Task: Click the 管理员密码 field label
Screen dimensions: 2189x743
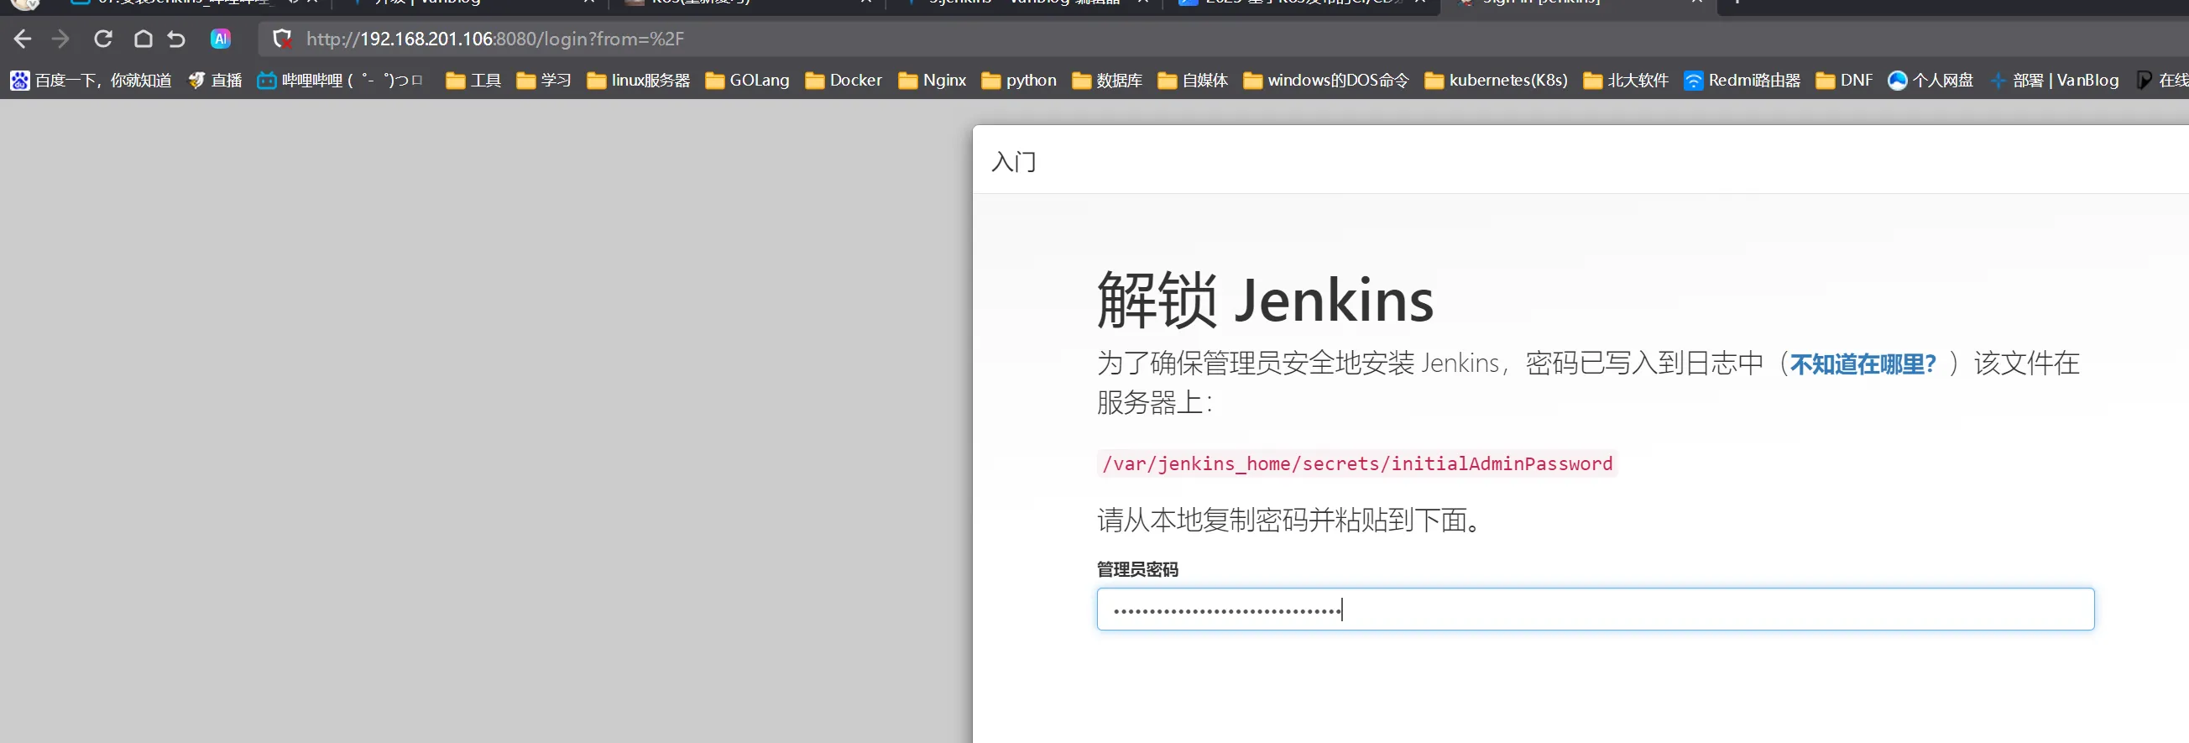Action: pos(1138,569)
